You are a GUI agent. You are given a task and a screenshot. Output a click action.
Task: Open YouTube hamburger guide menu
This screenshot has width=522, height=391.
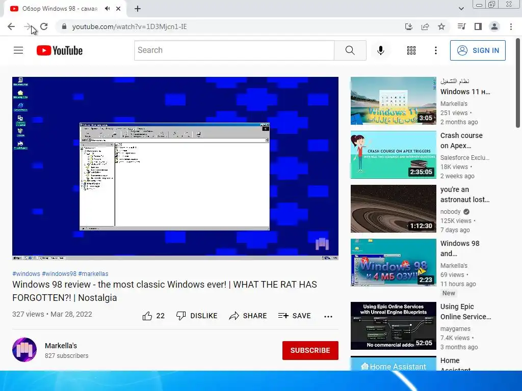(18, 50)
